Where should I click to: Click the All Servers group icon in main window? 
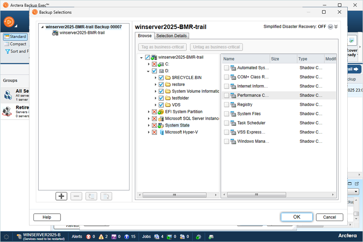tap(8, 95)
